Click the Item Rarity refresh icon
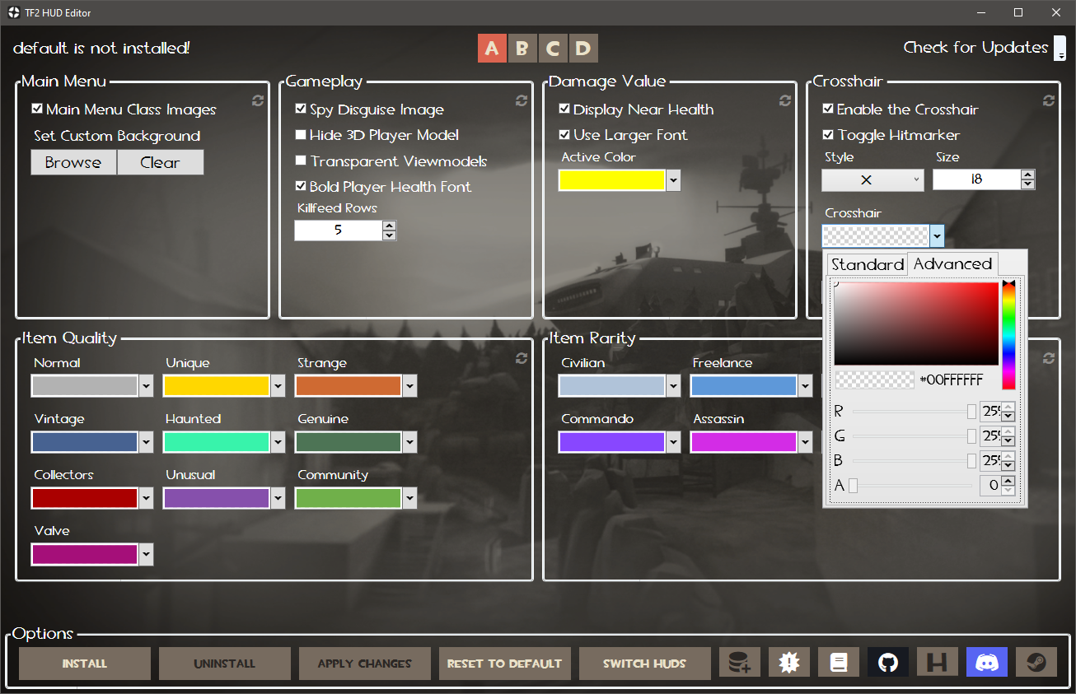The image size is (1076, 694). point(1049,358)
